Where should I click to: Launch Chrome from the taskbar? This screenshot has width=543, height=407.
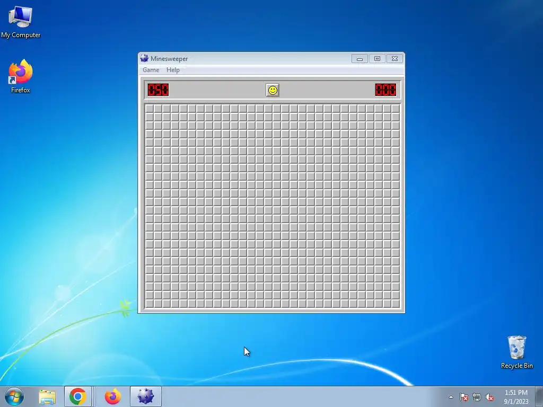coord(77,396)
